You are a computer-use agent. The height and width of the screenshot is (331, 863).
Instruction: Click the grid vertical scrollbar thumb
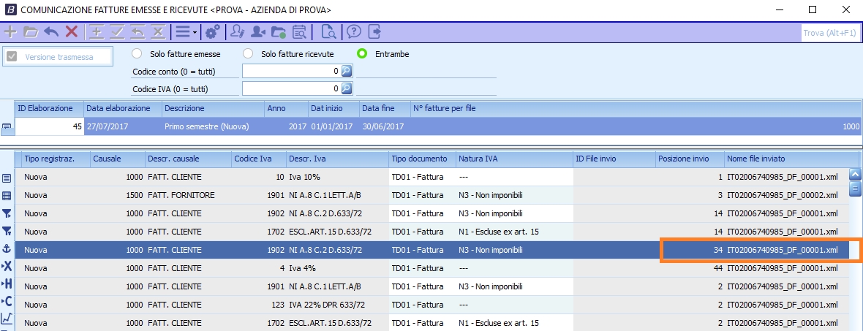[855, 189]
